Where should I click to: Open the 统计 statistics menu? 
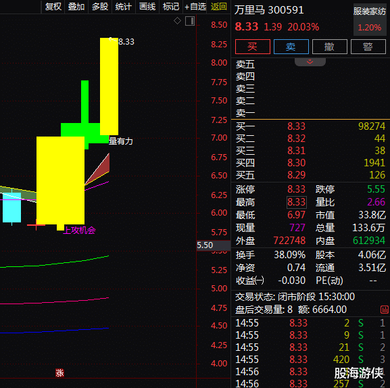[124, 7]
